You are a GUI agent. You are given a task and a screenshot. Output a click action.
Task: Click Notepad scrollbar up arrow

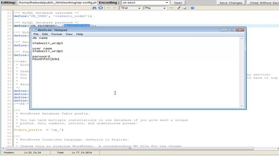click(242, 39)
